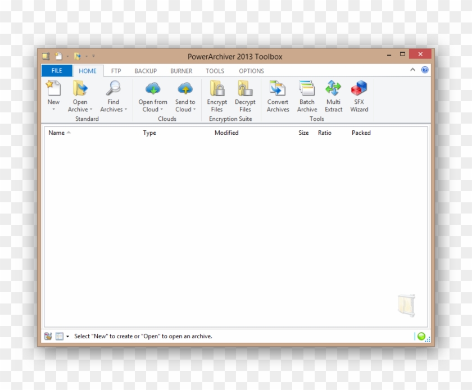The image size is (472, 390).
Task: Sort files by the Name column header
Action: (x=57, y=133)
